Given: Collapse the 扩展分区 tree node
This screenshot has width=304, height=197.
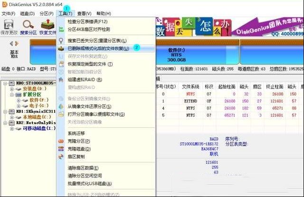Looking at the screenshot, I should click(11, 94).
